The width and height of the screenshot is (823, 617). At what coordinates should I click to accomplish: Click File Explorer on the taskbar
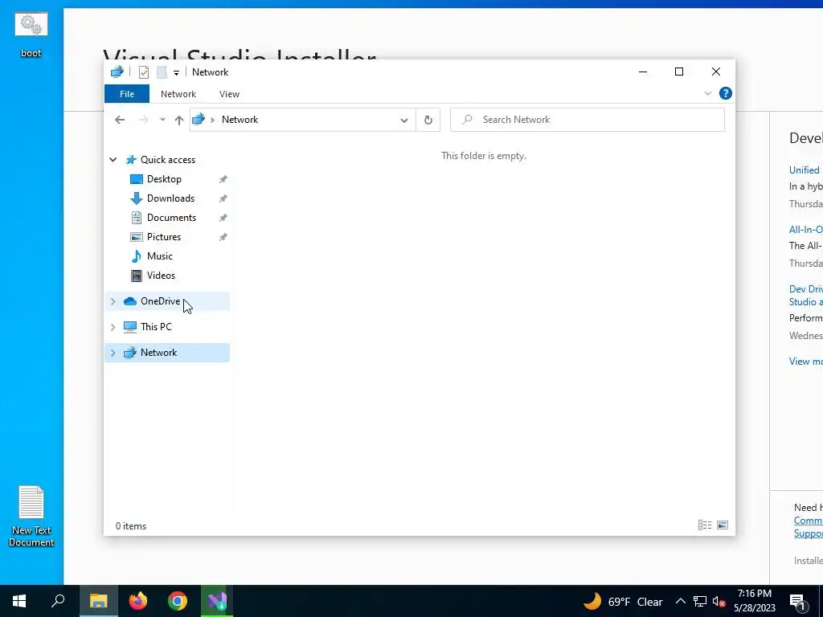tap(98, 601)
